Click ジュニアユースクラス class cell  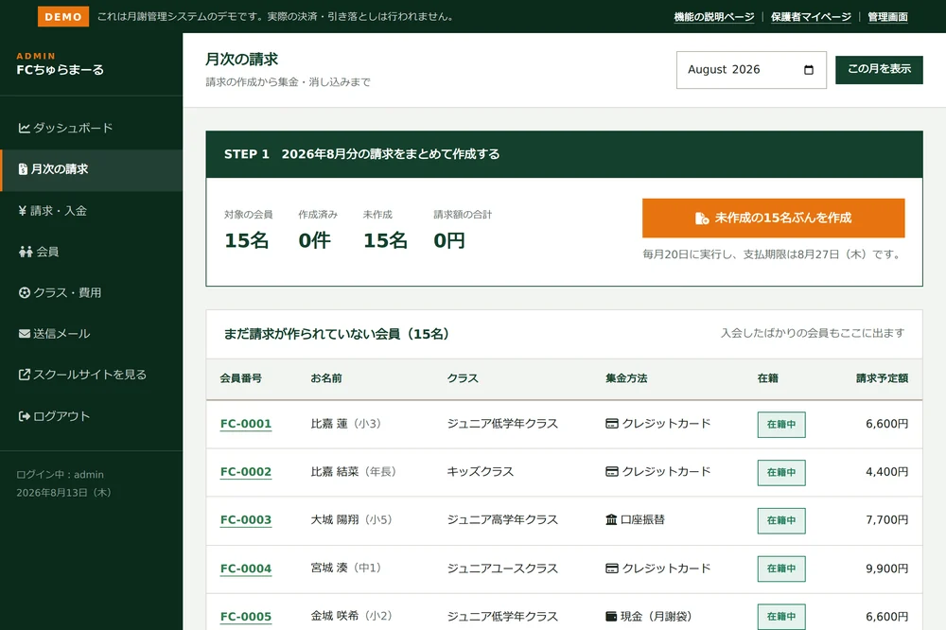pos(502,568)
